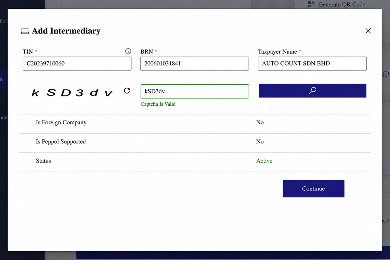Click the TIN info icon
This screenshot has height=260, width=390.
128,51
